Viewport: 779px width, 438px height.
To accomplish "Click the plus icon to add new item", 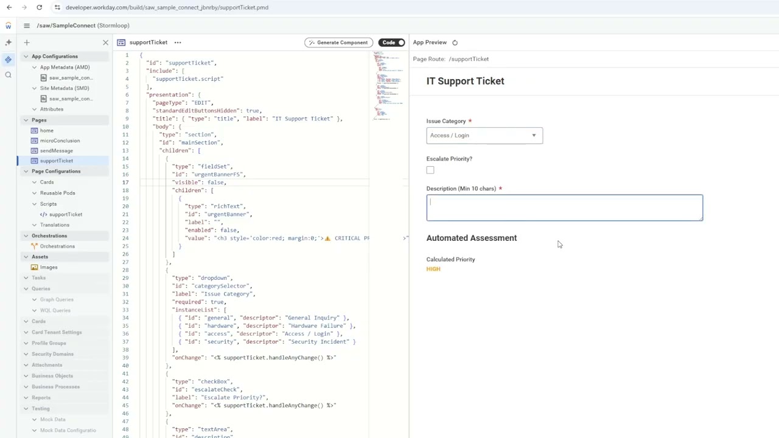I will coord(27,43).
